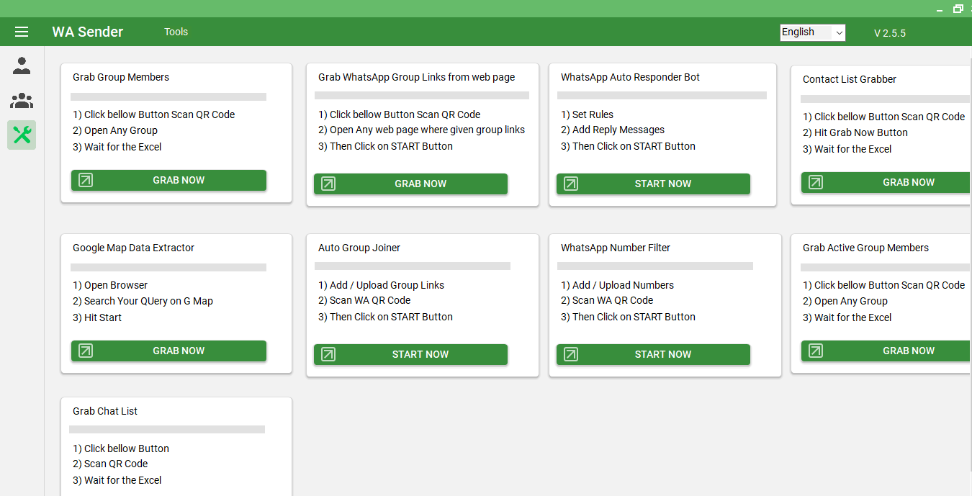Click '2) Scan QR Code' in Grab Chat List
The image size is (972, 496).
110,464
